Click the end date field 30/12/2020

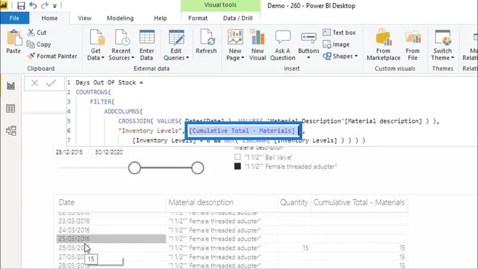(109, 152)
